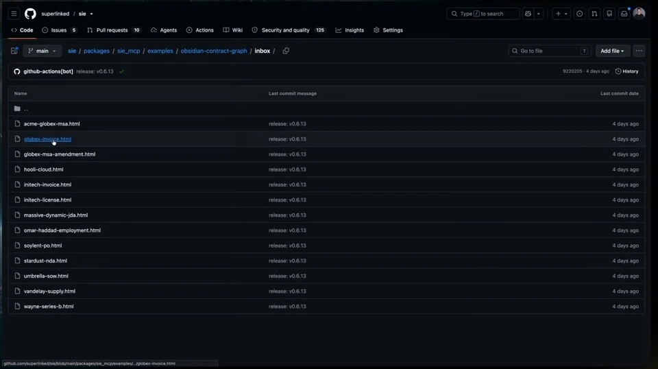The width and height of the screenshot is (658, 369).
Task: Open vandelay-supply.html file
Action: [49, 291]
